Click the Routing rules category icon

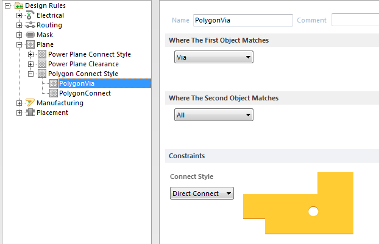(x=30, y=25)
